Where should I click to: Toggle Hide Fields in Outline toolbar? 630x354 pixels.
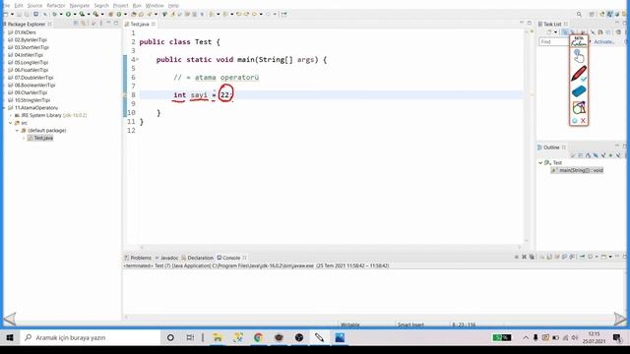click(x=596, y=155)
